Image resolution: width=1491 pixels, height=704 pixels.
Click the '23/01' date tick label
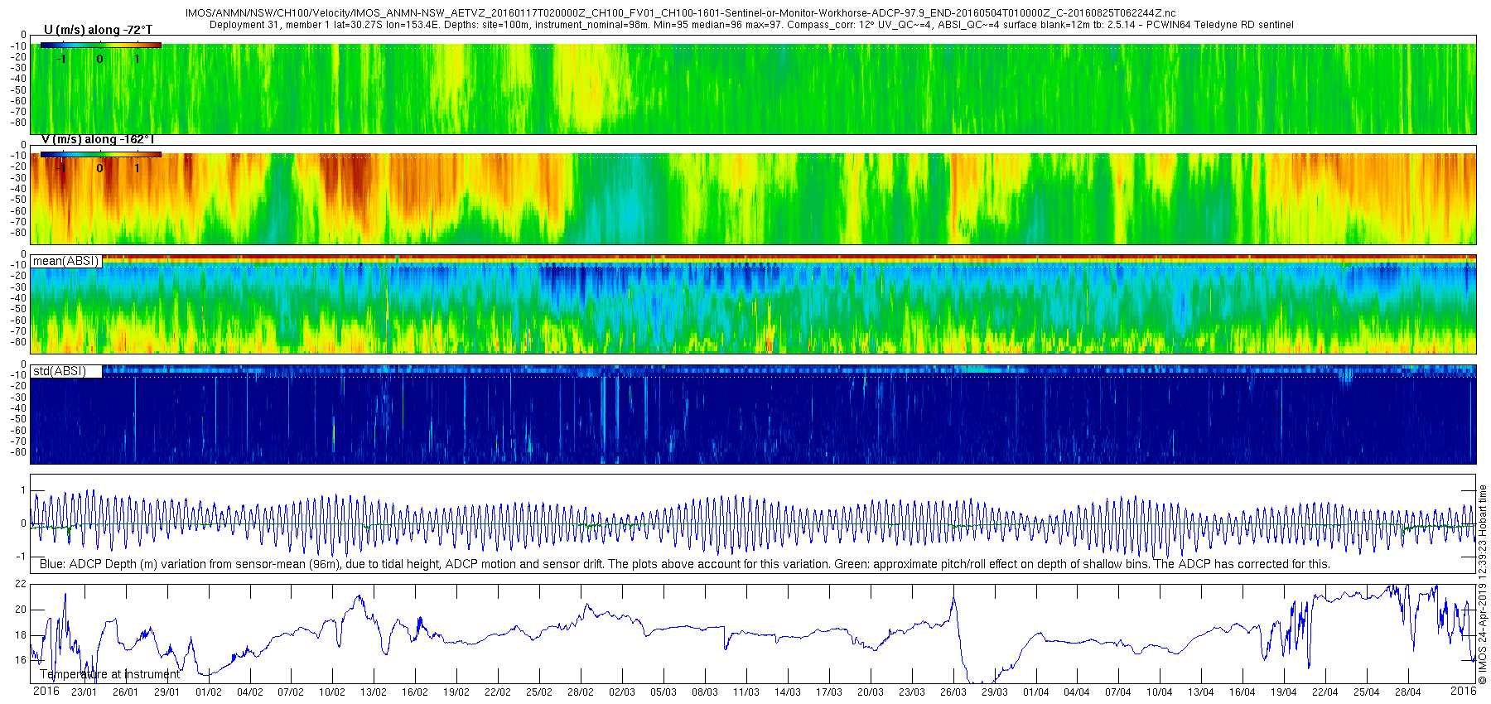click(x=84, y=692)
